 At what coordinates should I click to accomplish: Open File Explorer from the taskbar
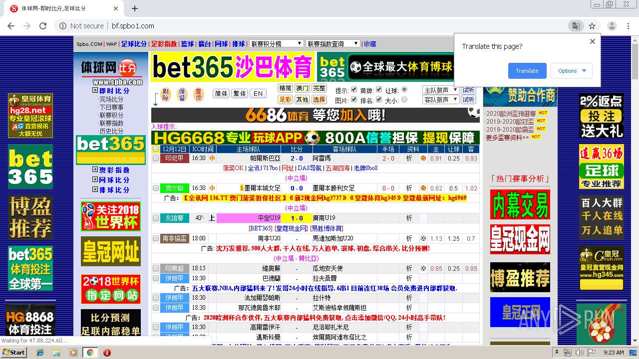click(56, 353)
